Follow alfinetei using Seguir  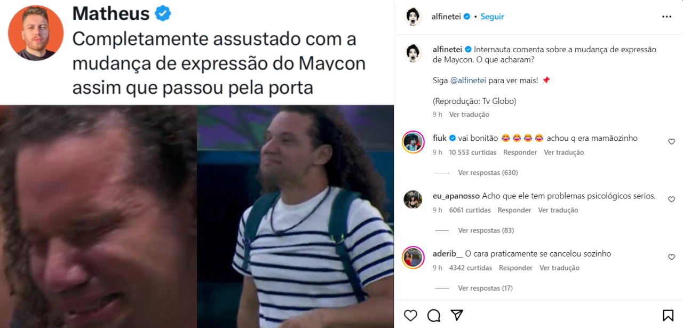pos(492,17)
